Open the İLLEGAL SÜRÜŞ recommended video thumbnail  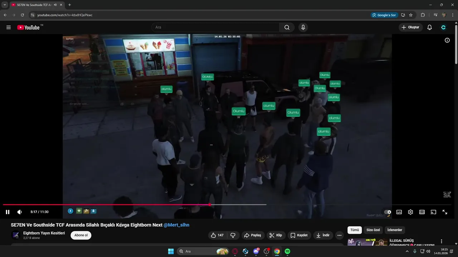pyautogui.click(x=367, y=242)
